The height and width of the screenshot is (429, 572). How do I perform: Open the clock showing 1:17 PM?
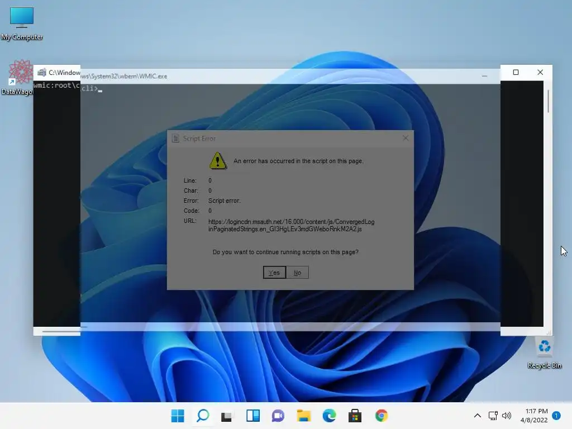(x=534, y=416)
